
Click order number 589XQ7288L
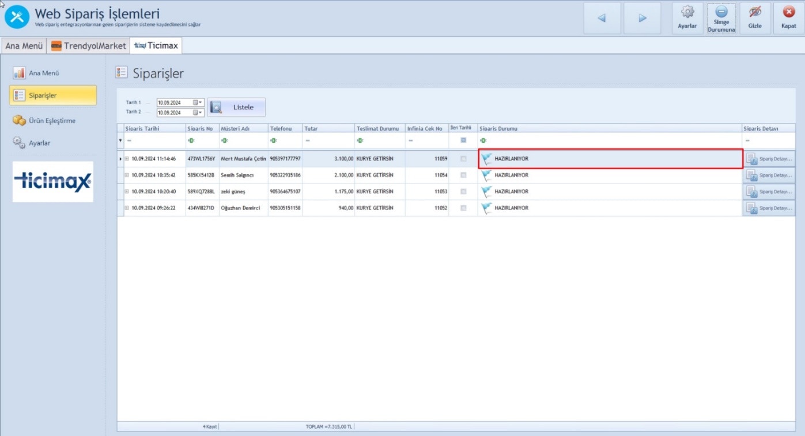pyautogui.click(x=202, y=192)
